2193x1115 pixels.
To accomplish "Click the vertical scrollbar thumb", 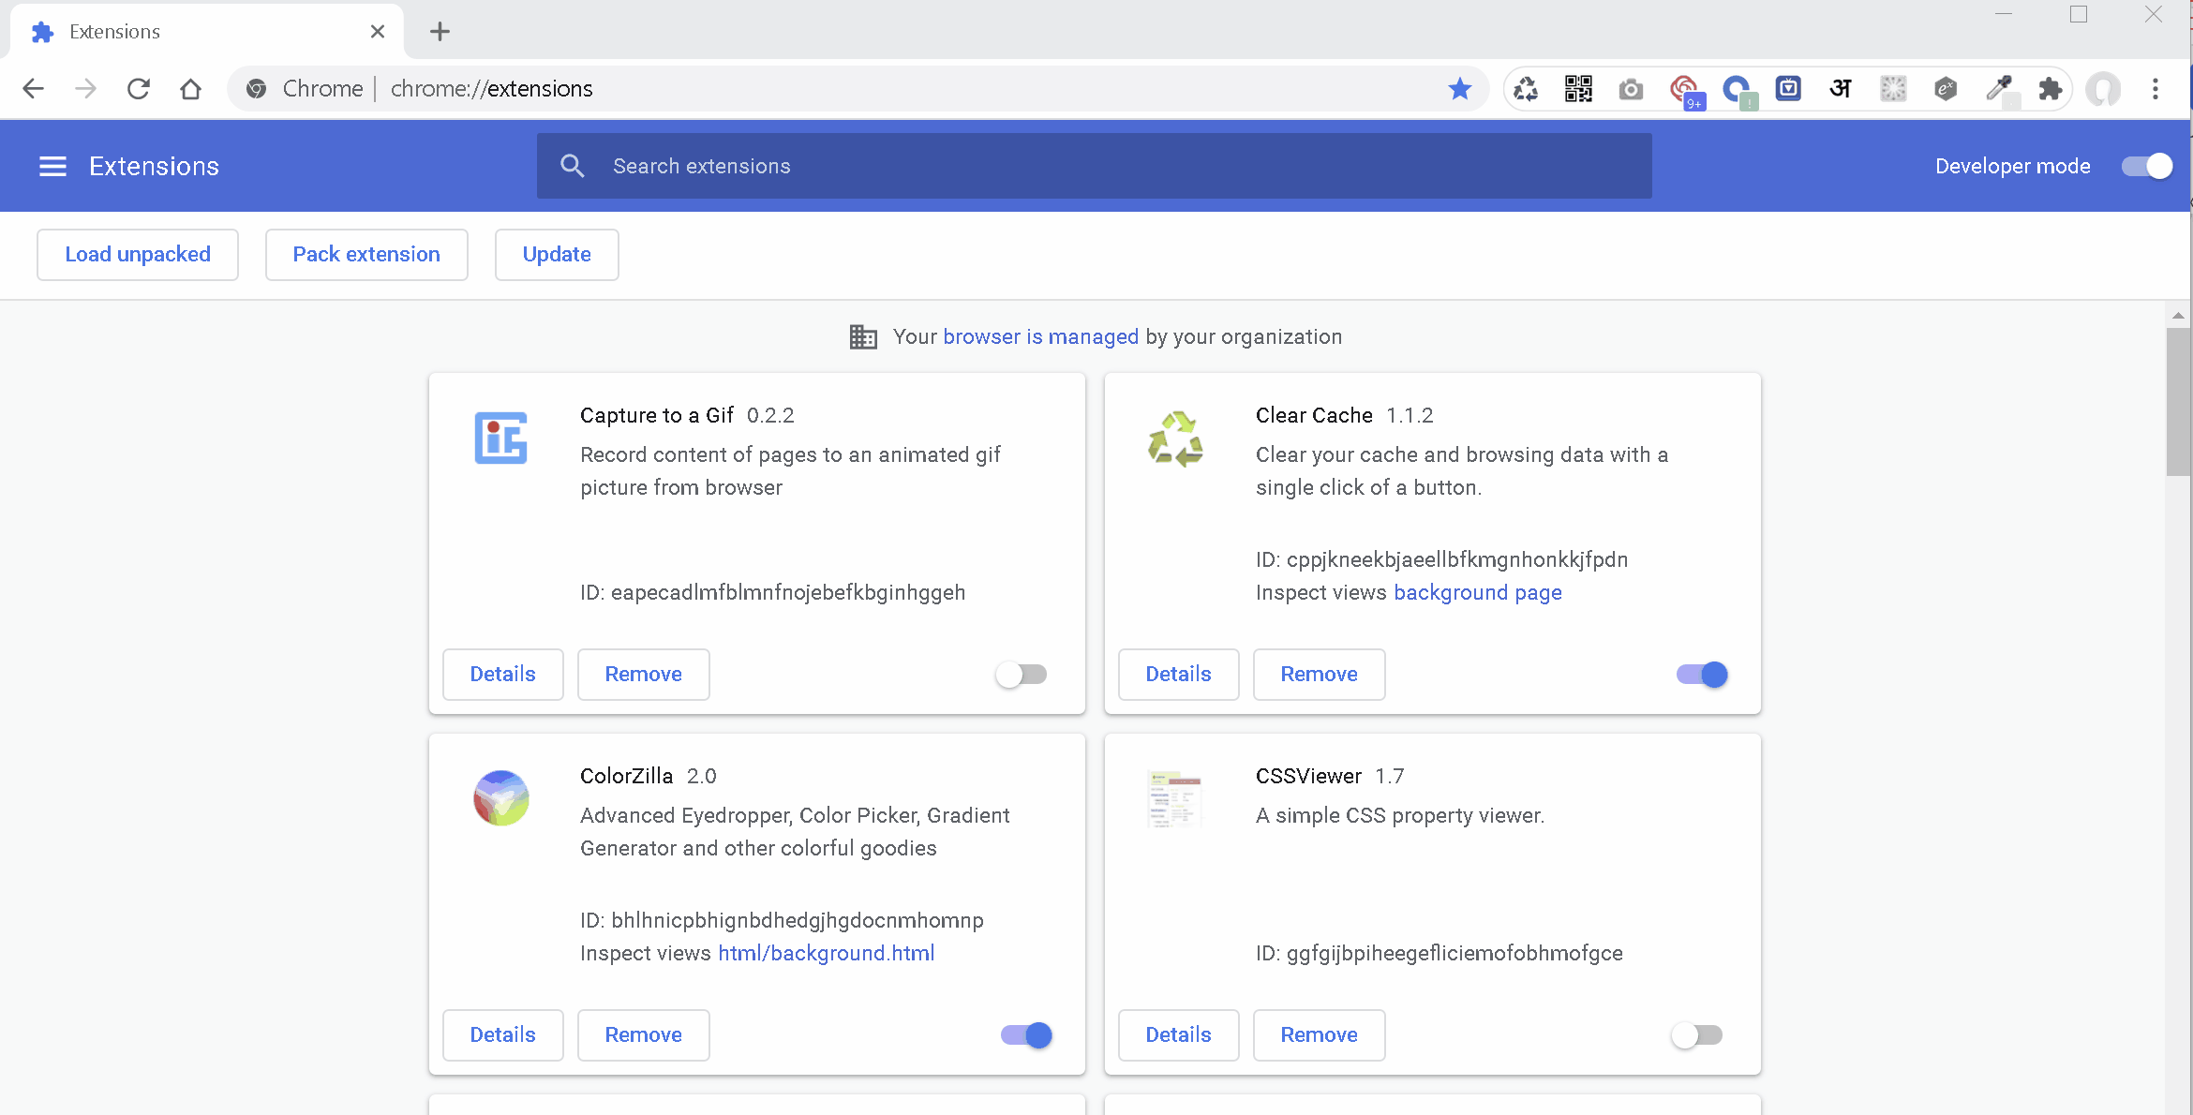I will tap(2178, 401).
